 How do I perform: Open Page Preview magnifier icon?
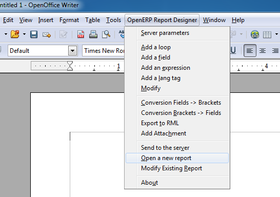tap(106, 34)
